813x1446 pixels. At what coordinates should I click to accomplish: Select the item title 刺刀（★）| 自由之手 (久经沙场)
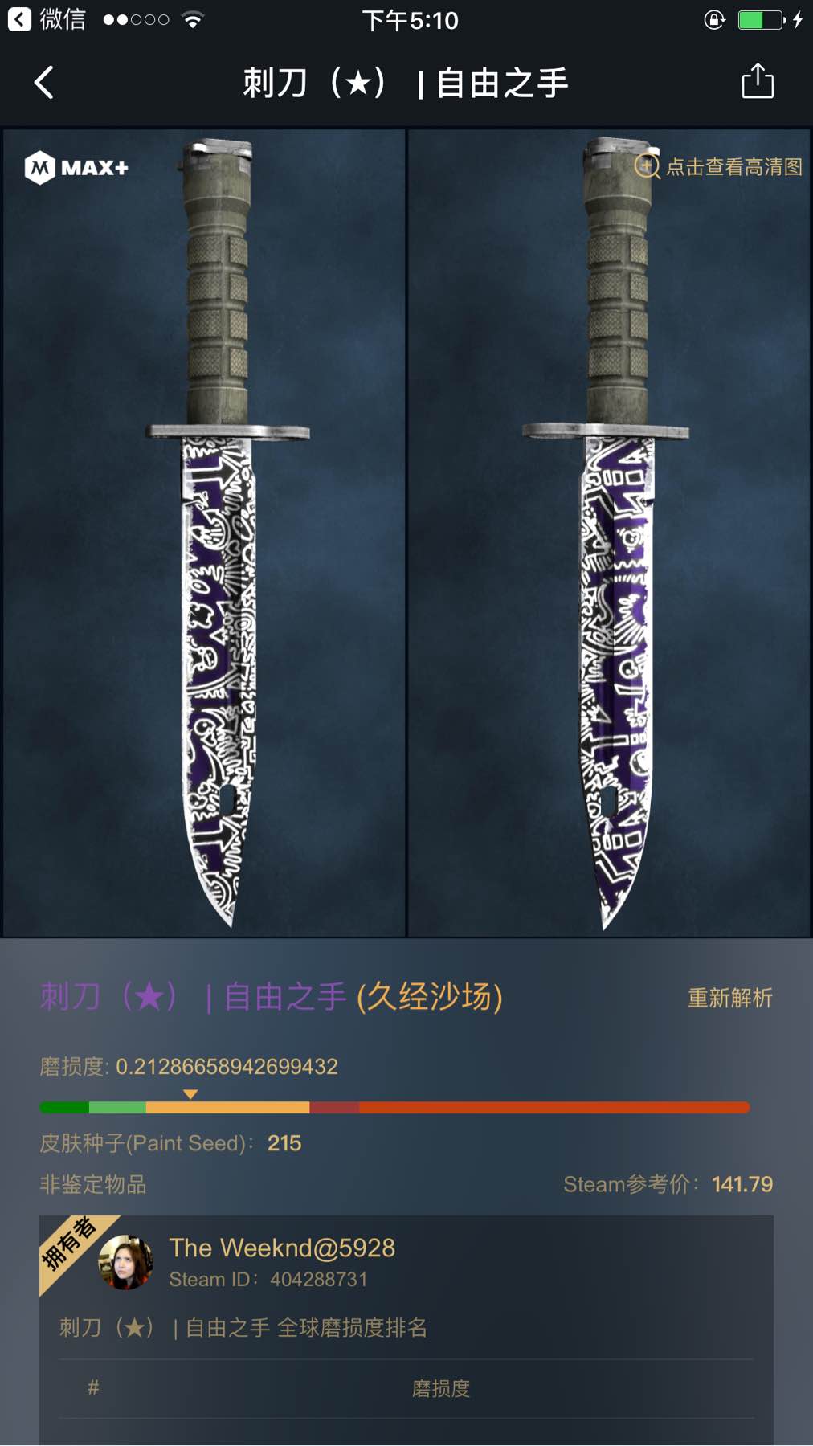(272, 997)
